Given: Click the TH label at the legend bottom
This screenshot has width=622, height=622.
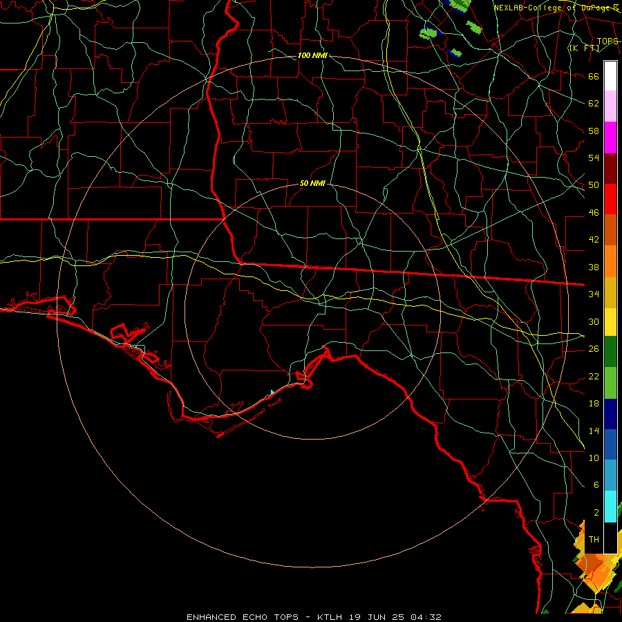Looking at the screenshot, I should pos(594,540).
